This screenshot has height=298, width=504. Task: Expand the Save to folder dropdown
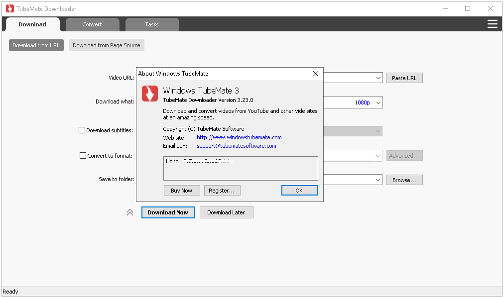pyautogui.click(x=378, y=180)
